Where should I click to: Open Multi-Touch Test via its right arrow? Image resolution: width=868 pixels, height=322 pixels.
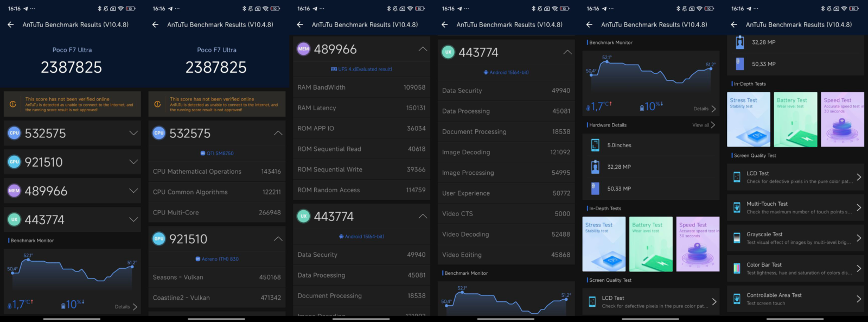tap(859, 207)
